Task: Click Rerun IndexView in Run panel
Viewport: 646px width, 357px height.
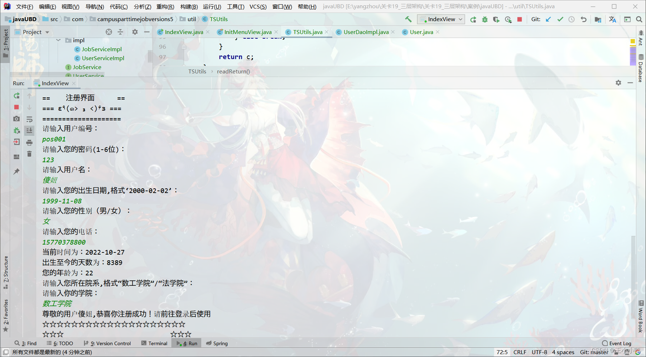Action: coord(16,96)
